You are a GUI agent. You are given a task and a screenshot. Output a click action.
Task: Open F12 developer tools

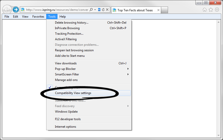89,119
